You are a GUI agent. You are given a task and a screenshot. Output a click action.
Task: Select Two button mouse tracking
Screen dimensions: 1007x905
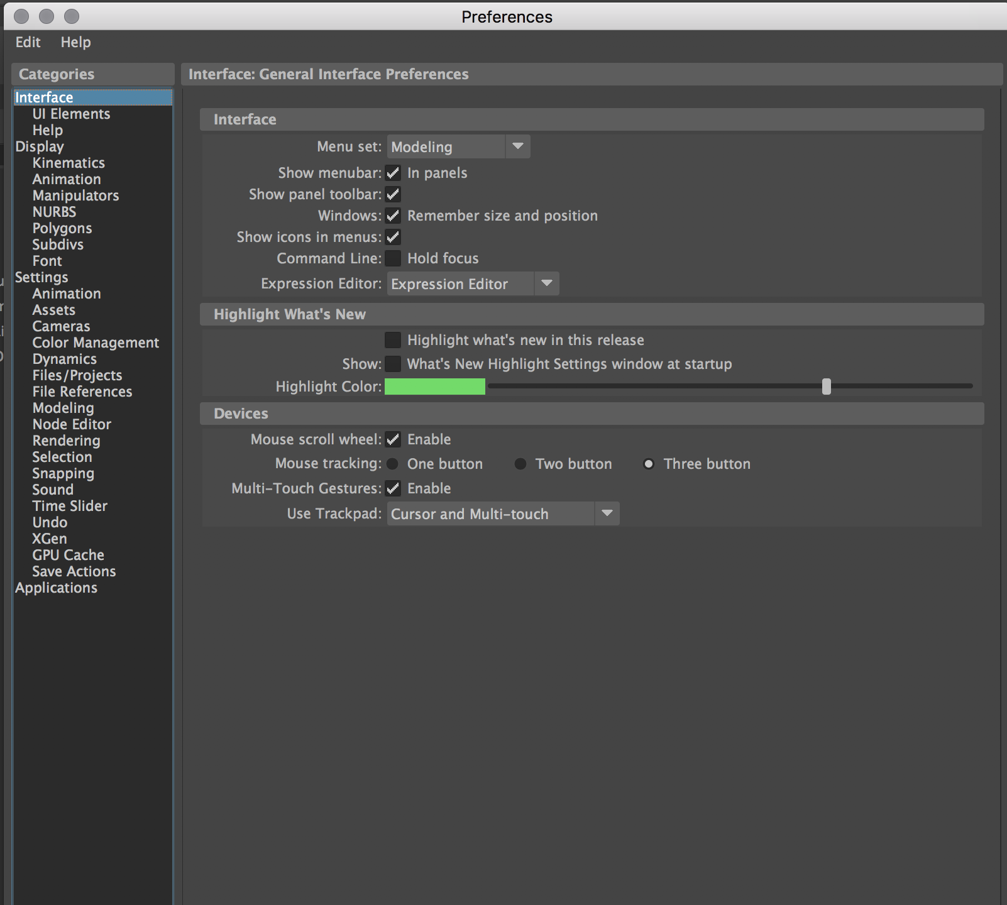[520, 464]
